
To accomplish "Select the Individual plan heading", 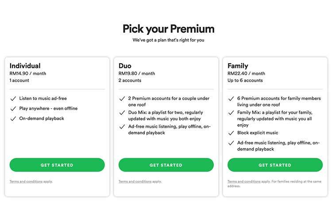I will [25, 66].
